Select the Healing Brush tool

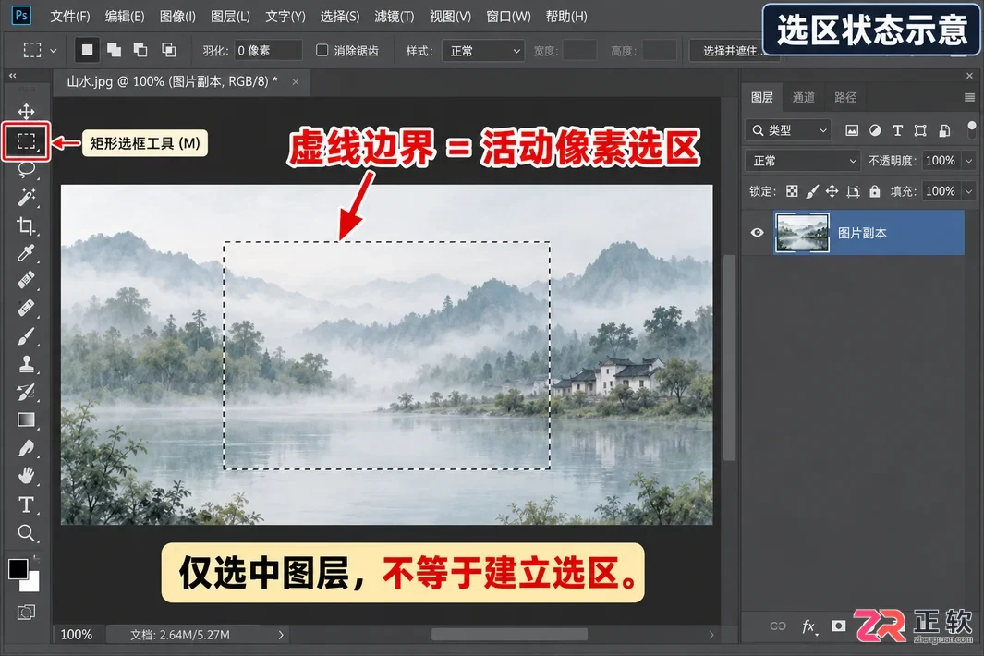coord(26,280)
